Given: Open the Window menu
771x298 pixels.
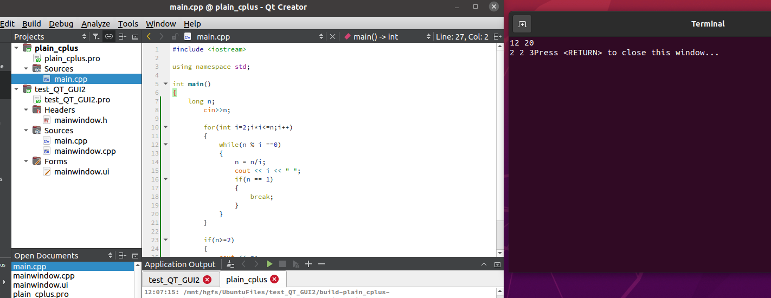Looking at the screenshot, I should (161, 23).
